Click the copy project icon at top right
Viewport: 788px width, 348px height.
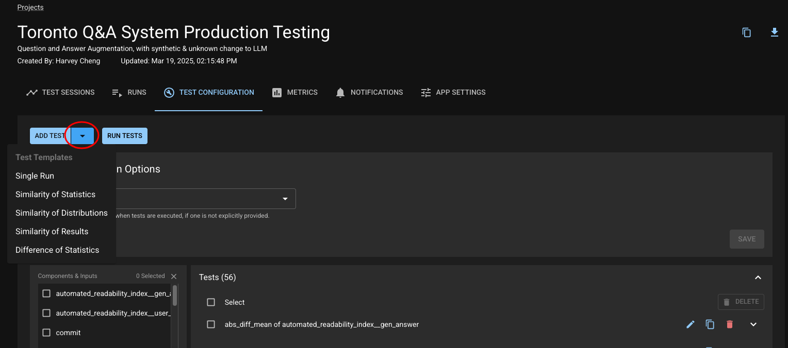click(746, 32)
